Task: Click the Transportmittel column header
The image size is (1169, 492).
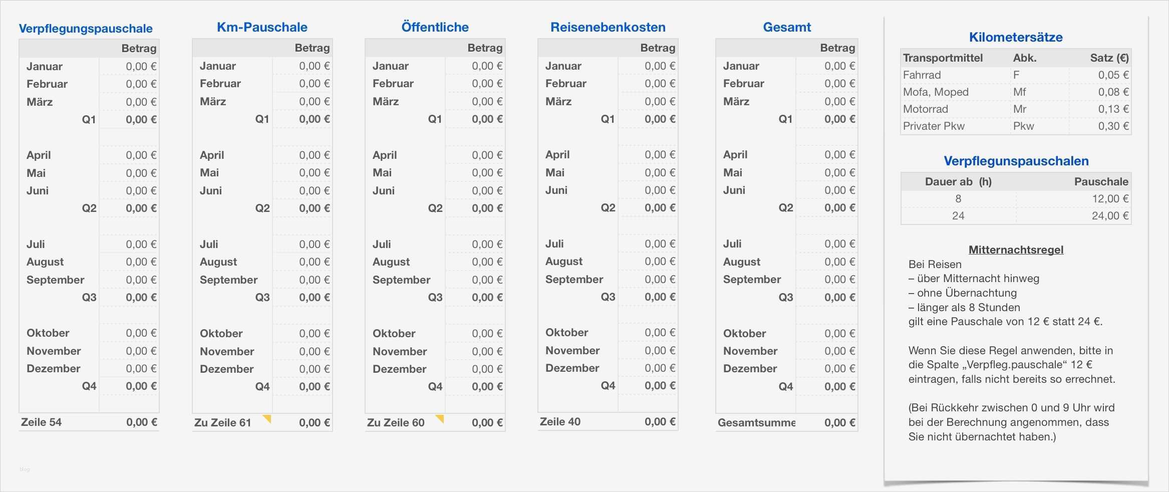Action: (943, 58)
